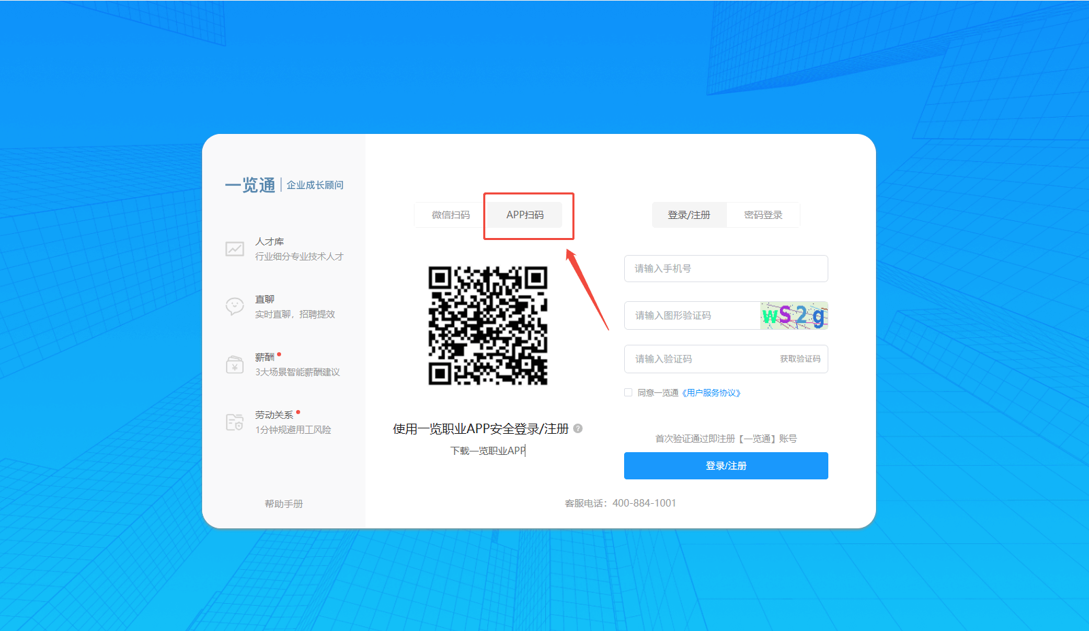The width and height of the screenshot is (1089, 631).
Task: Click the 请输入图形验证码 captcha input field
Action: [x=692, y=315]
